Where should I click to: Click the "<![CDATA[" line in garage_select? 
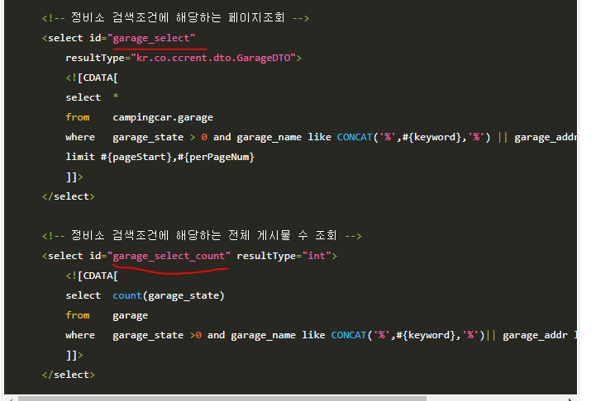pos(92,78)
